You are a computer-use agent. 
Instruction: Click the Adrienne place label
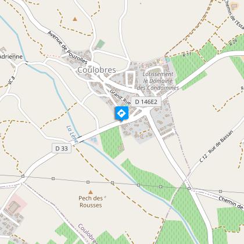coord(11,56)
